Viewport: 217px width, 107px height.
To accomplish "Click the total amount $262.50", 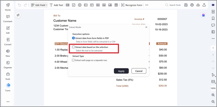I will (163, 86).
